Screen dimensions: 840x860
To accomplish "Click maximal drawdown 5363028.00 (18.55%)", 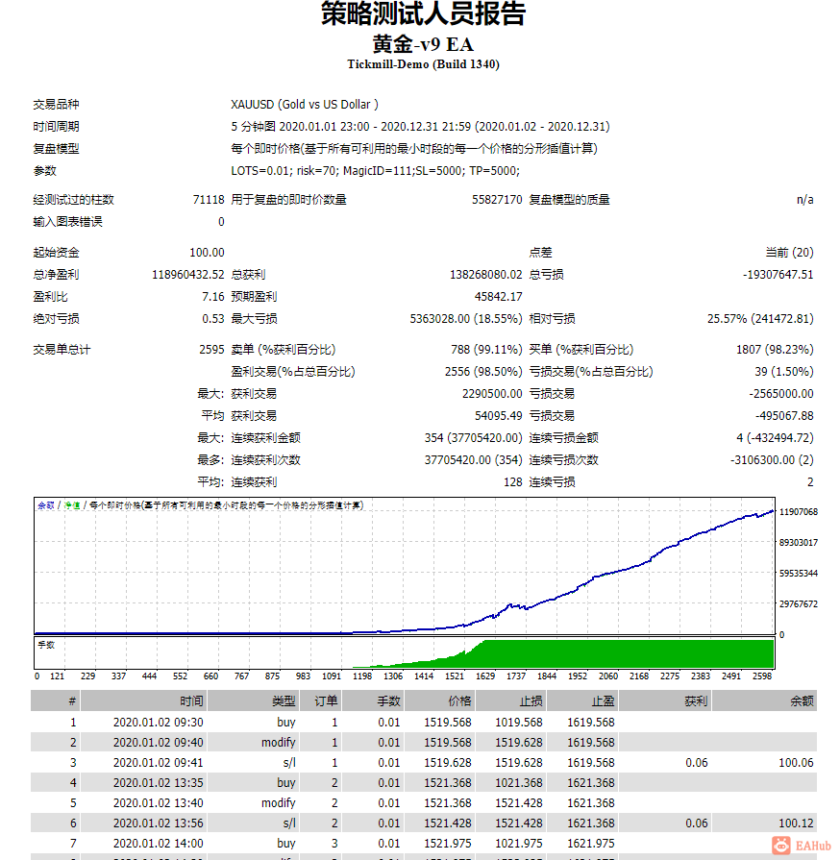I will tap(466, 319).
